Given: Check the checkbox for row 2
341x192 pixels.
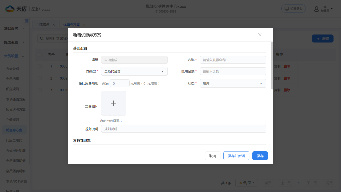Looking at the screenshot, I should coord(40,78).
